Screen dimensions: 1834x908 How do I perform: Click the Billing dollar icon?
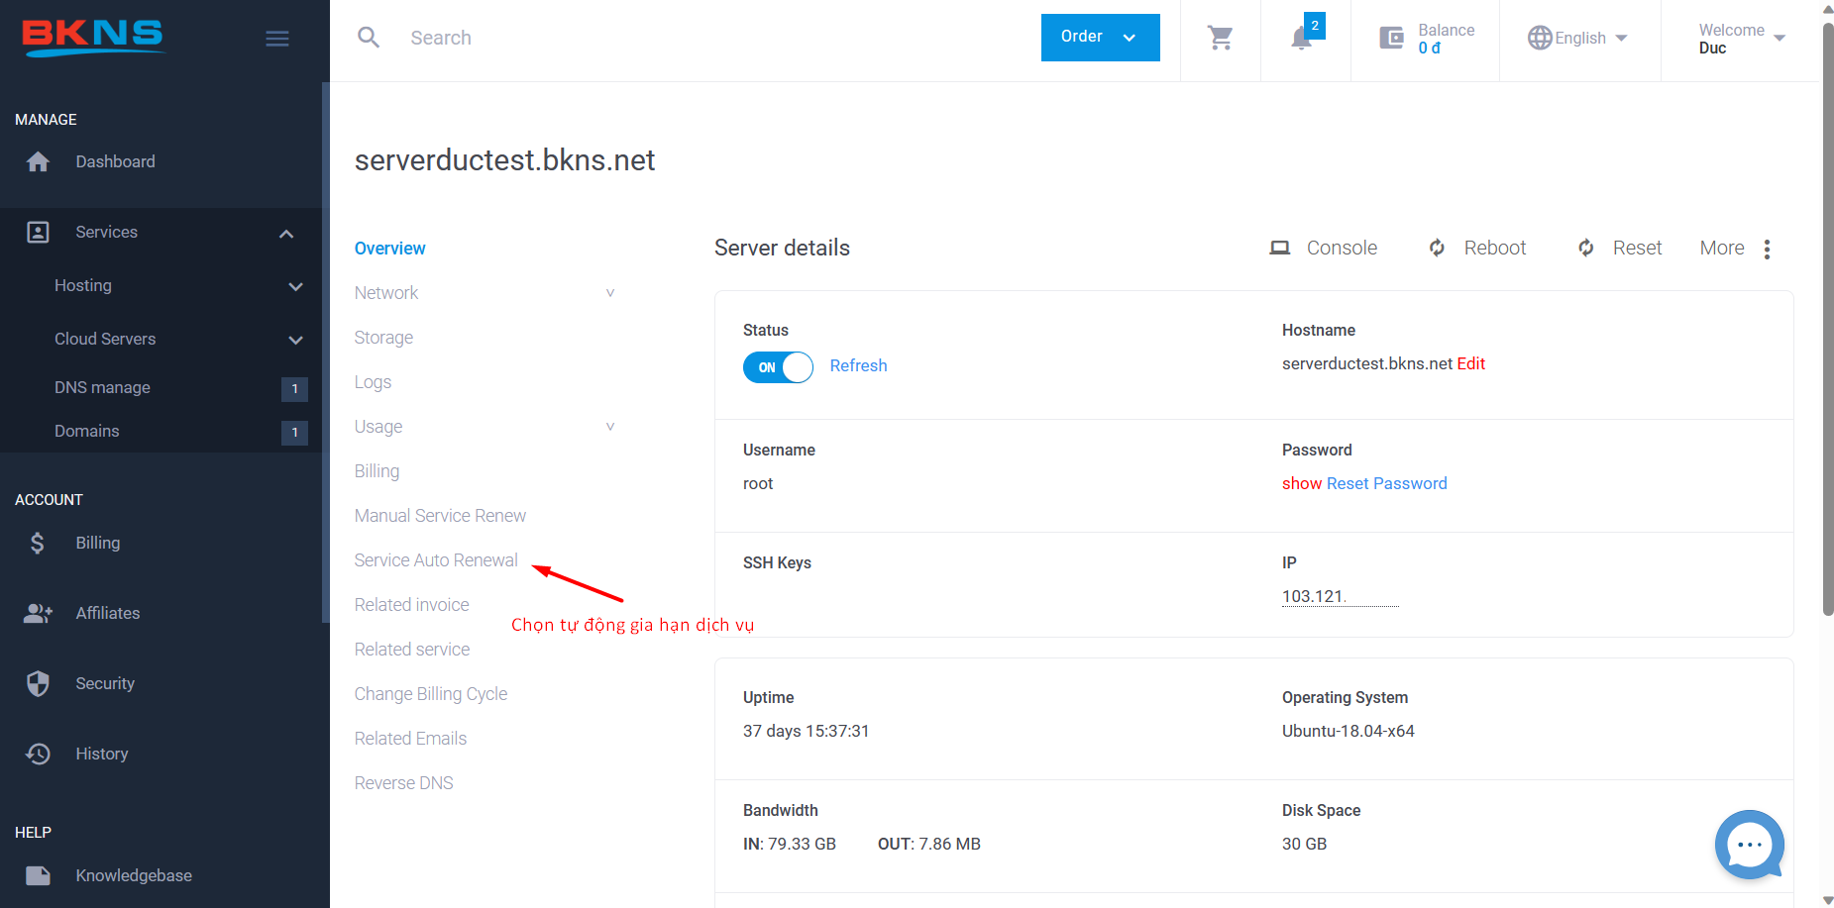point(38,543)
